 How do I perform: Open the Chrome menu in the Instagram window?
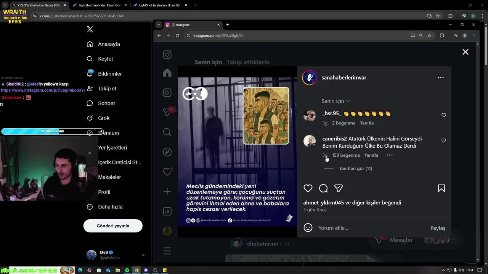(474, 35)
